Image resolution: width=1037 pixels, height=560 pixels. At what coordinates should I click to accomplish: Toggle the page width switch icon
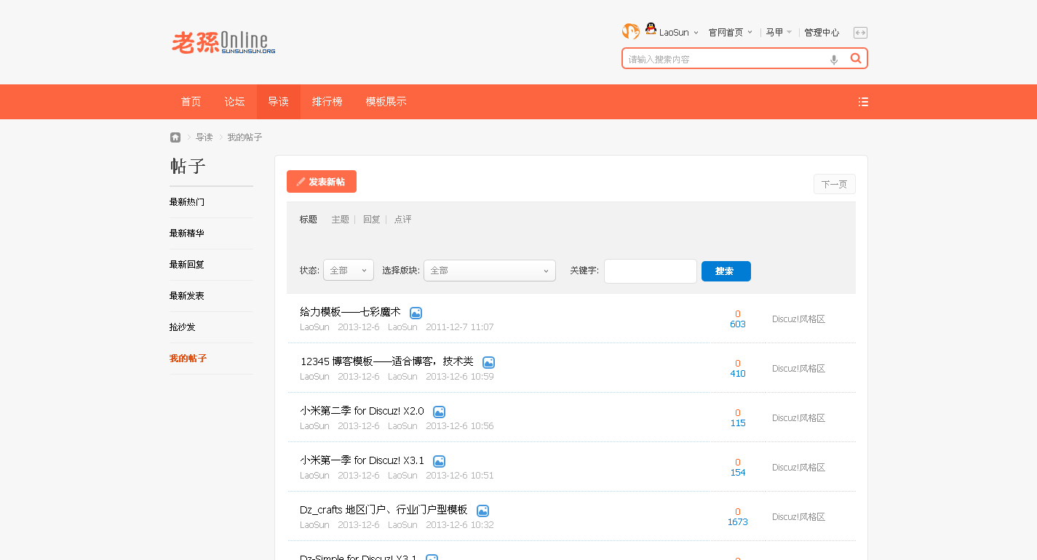860,33
